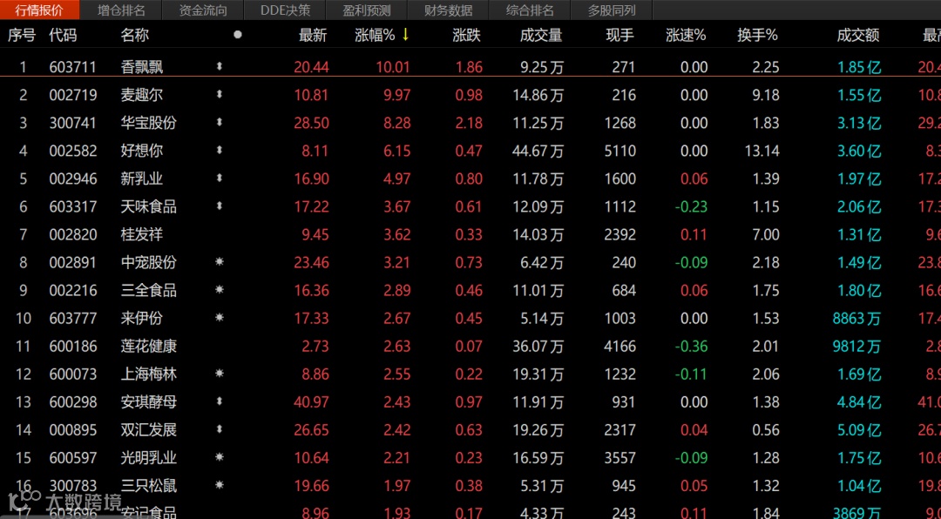Image resolution: width=941 pixels, height=519 pixels.
Task: Select stock name 麦趣尔
Action: click(142, 95)
